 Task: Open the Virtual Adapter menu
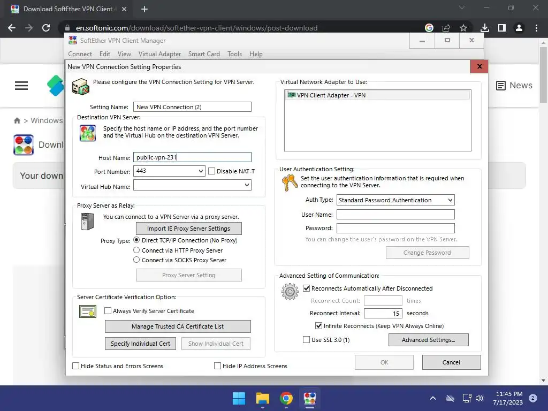point(159,54)
